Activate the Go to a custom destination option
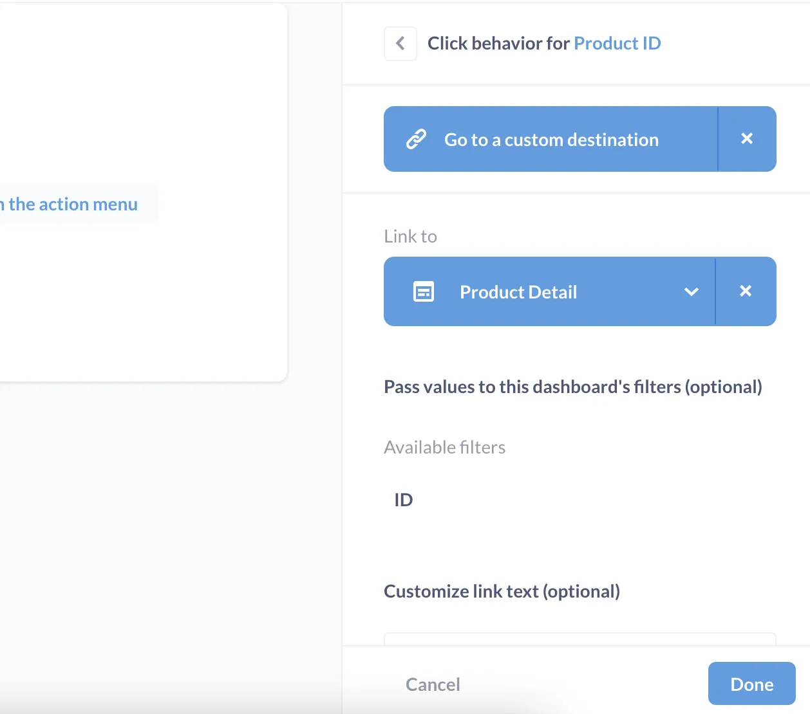The image size is (810, 714). click(551, 139)
